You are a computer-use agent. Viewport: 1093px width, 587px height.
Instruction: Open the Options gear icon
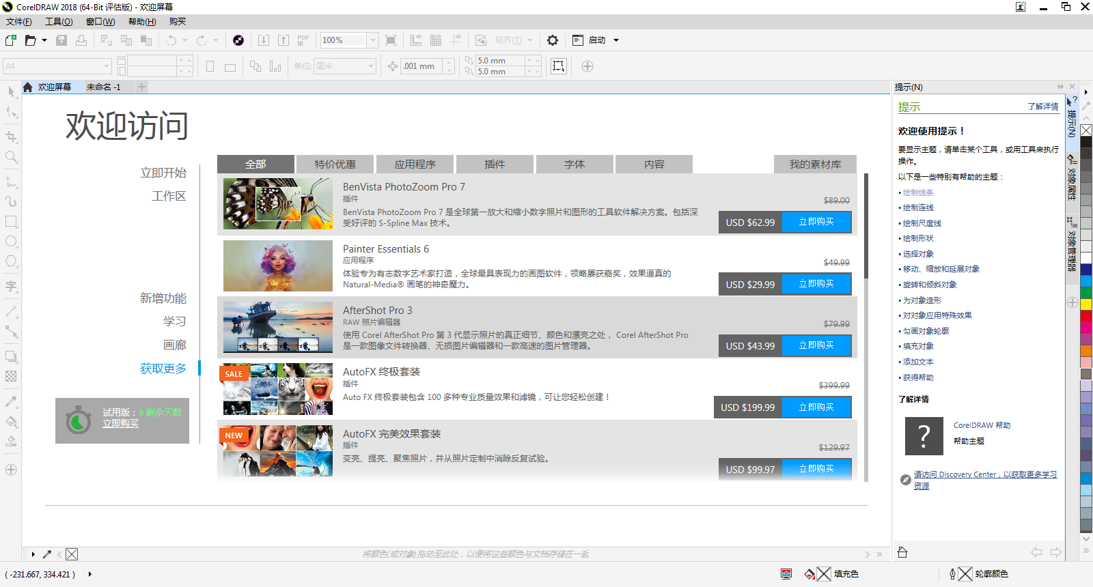pyautogui.click(x=553, y=40)
